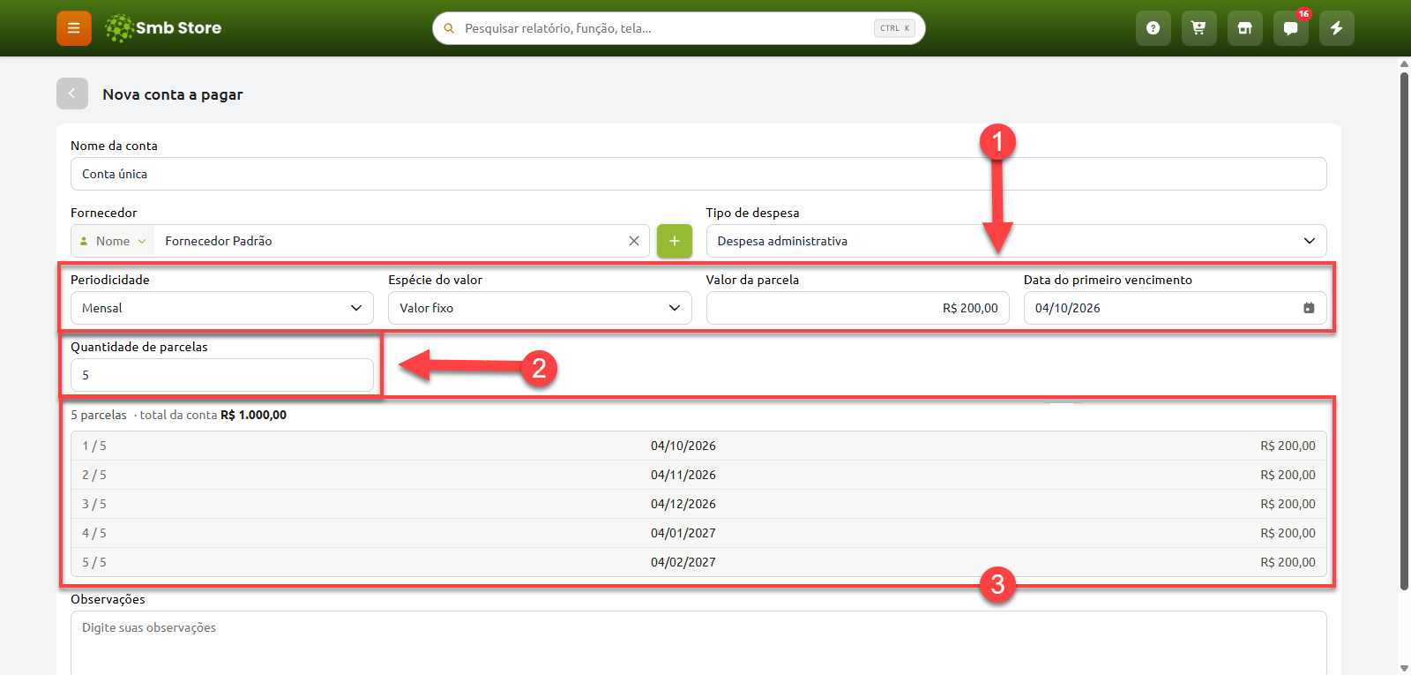Open the Nome supplier search type dropdown
The image size is (1411, 675).
click(113, 241)
